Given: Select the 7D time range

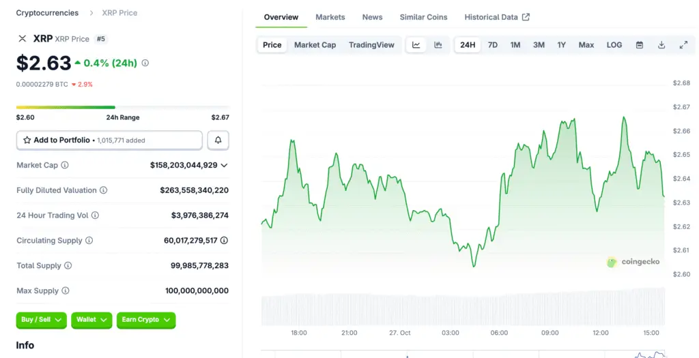Looking at the screenshot, I should [x=492, y=45].
